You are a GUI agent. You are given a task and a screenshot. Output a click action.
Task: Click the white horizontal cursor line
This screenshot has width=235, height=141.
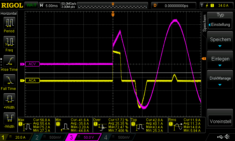coord(113,73)
